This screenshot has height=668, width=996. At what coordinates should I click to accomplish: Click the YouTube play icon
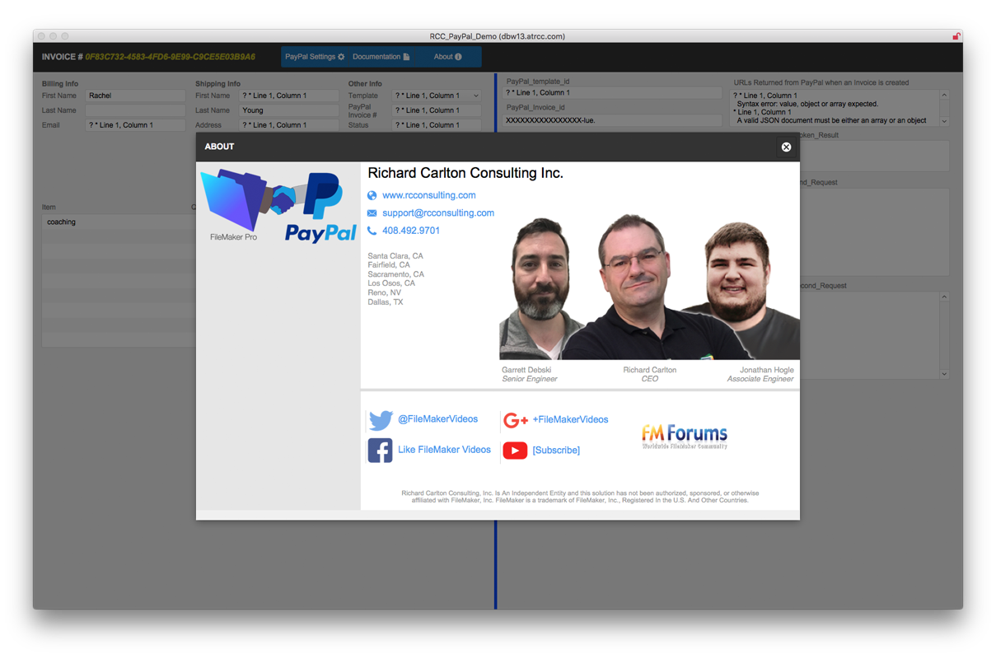pos(515,451)
